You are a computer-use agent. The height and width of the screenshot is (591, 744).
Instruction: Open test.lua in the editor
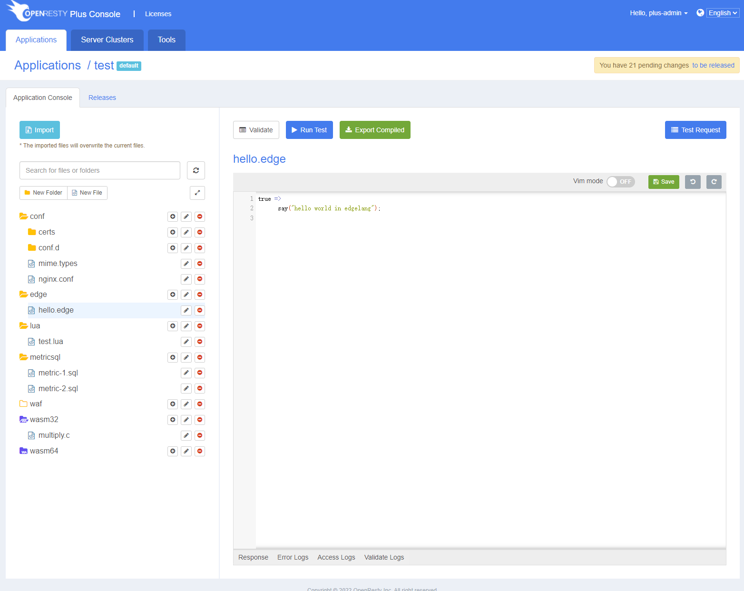50,342
